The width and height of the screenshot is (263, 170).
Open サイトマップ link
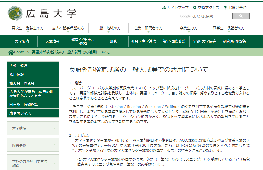pos(178,8)
